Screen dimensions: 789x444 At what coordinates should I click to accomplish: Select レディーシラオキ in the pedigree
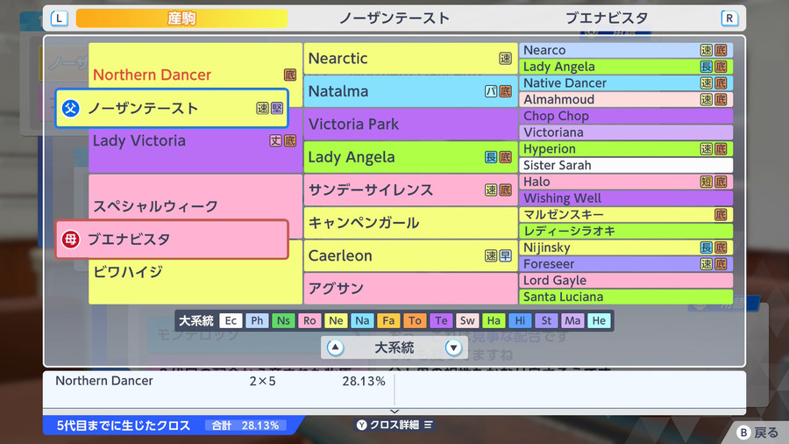pos(626,231)
